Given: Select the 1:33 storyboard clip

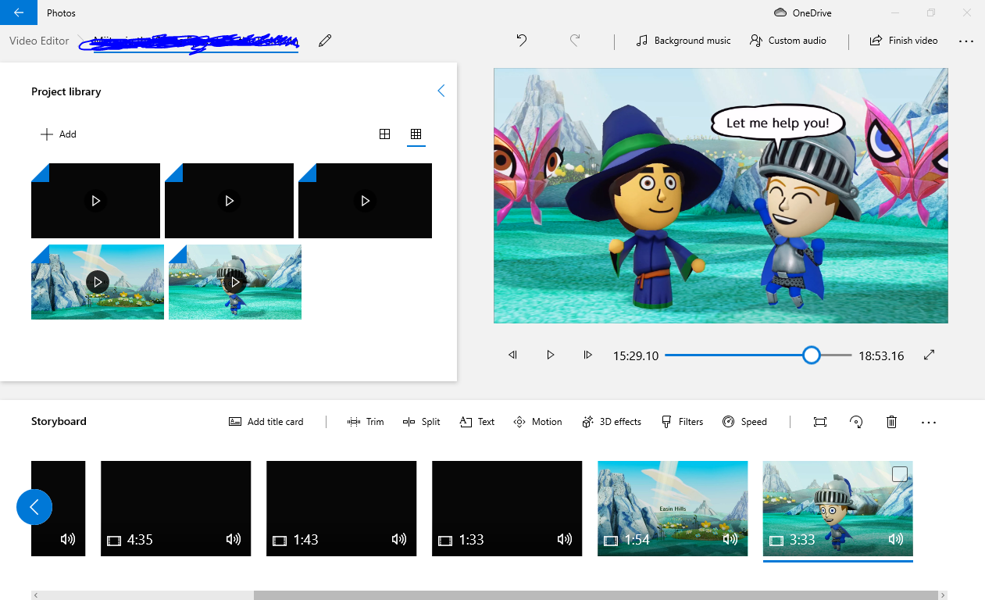Looking at the screenshot, I should click(507, 509).
